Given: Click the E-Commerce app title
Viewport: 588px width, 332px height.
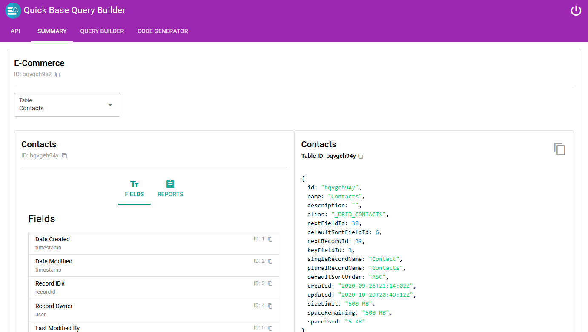Looking at the screenshot, I should coord(39,63).
